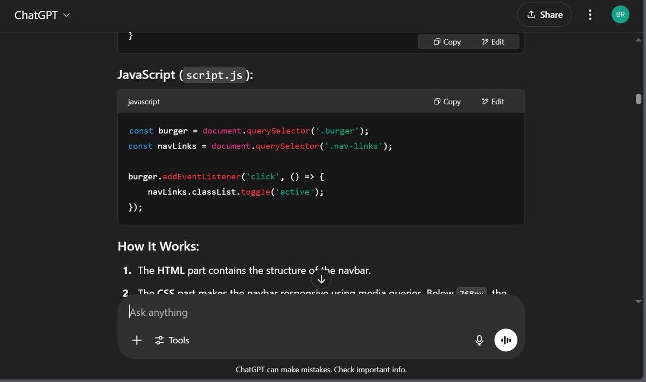Click the page scrollbar thumb
646x382 pixels.
[638, 99]
